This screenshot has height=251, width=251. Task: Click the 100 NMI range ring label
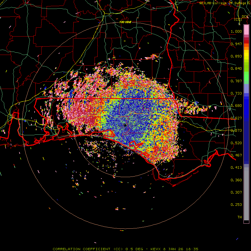tap(125, 22)
